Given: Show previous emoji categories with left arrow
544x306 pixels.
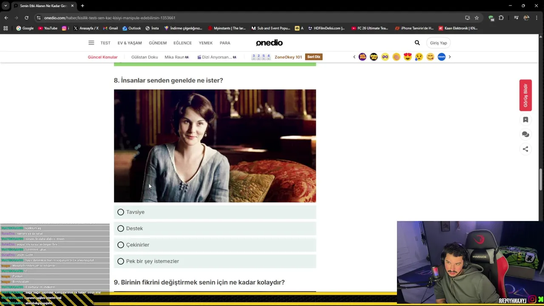Looking at the screenshot, I should click(x=354, y=57).
